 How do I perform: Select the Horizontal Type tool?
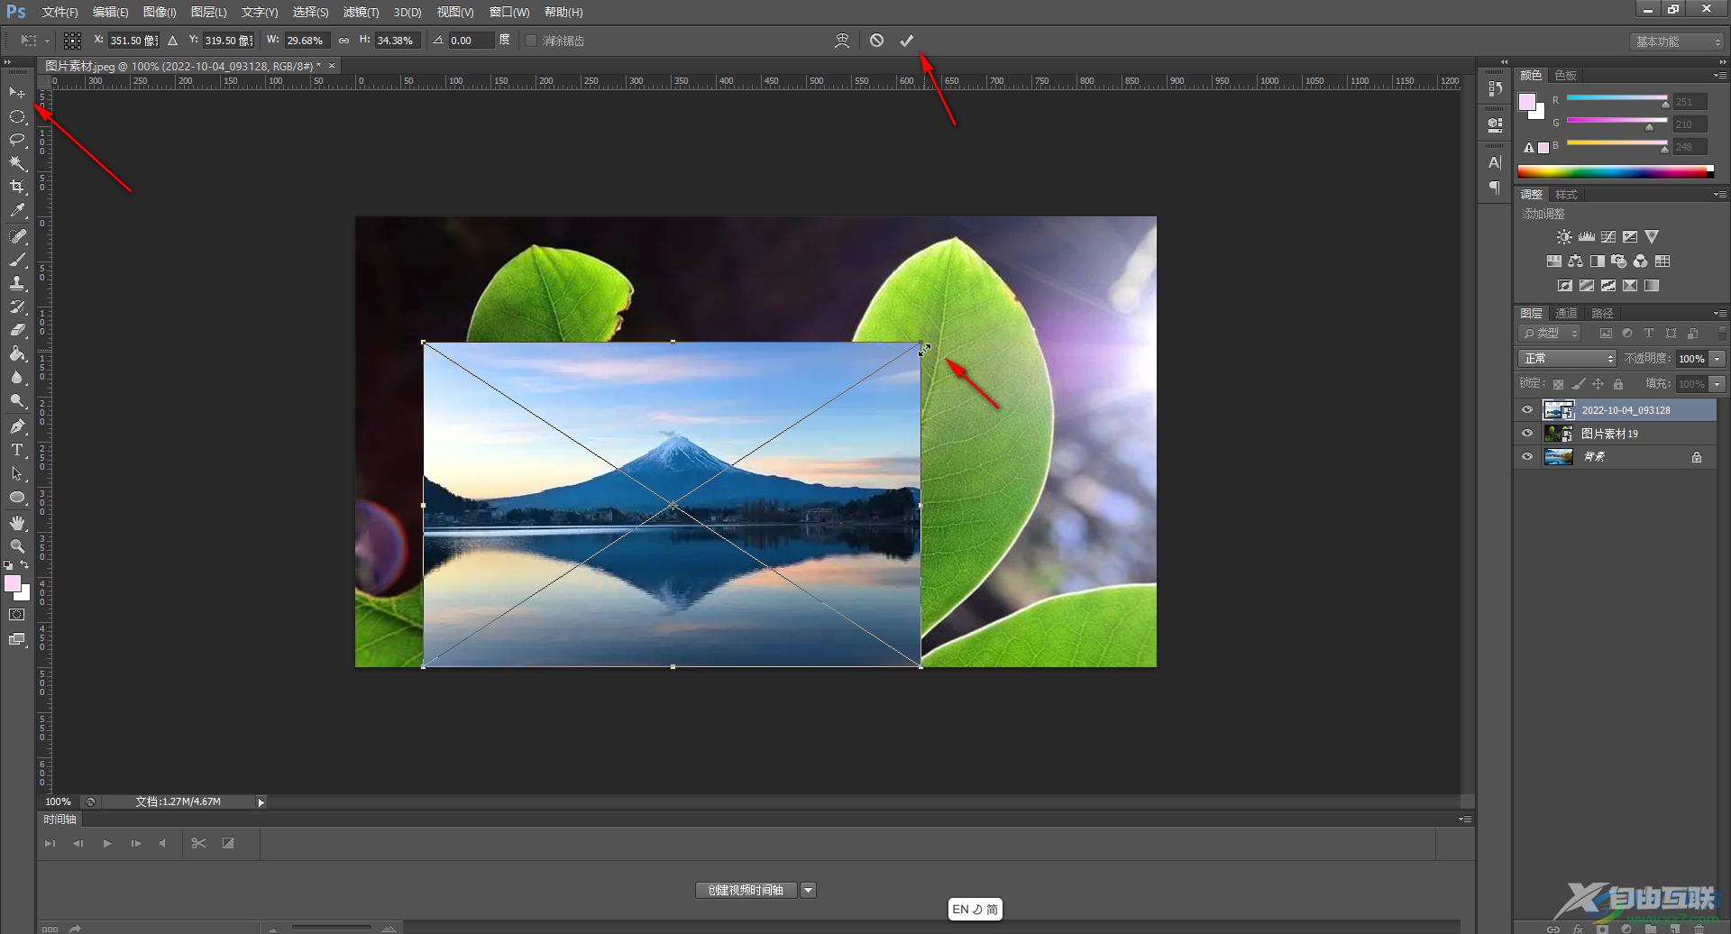tap(17, 450)
